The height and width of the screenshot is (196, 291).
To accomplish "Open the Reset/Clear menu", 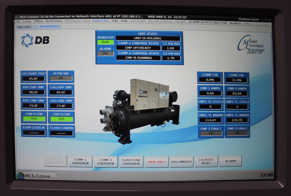I will 54,21.
